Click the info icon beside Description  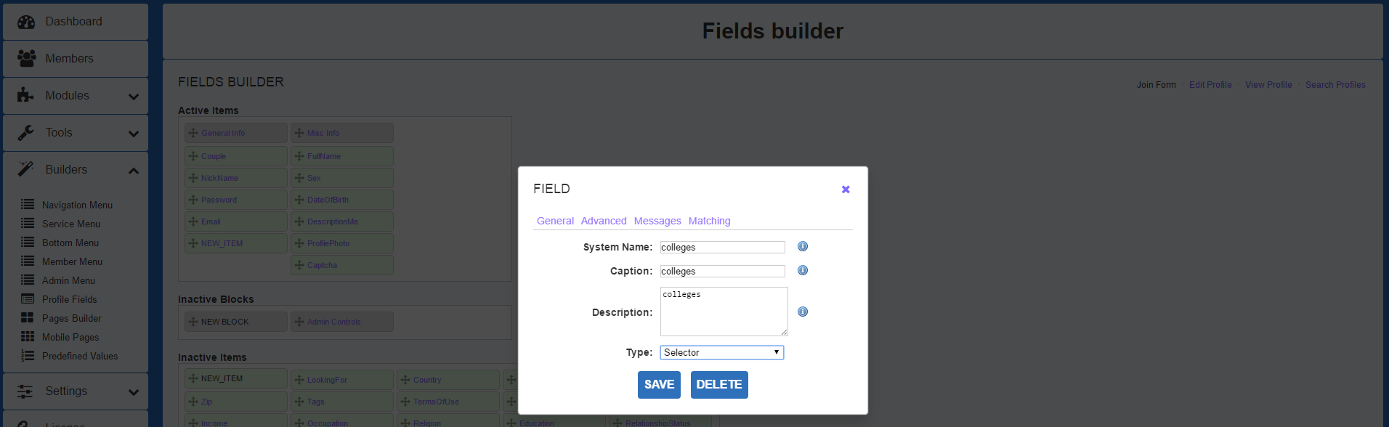tap(803, 312)
